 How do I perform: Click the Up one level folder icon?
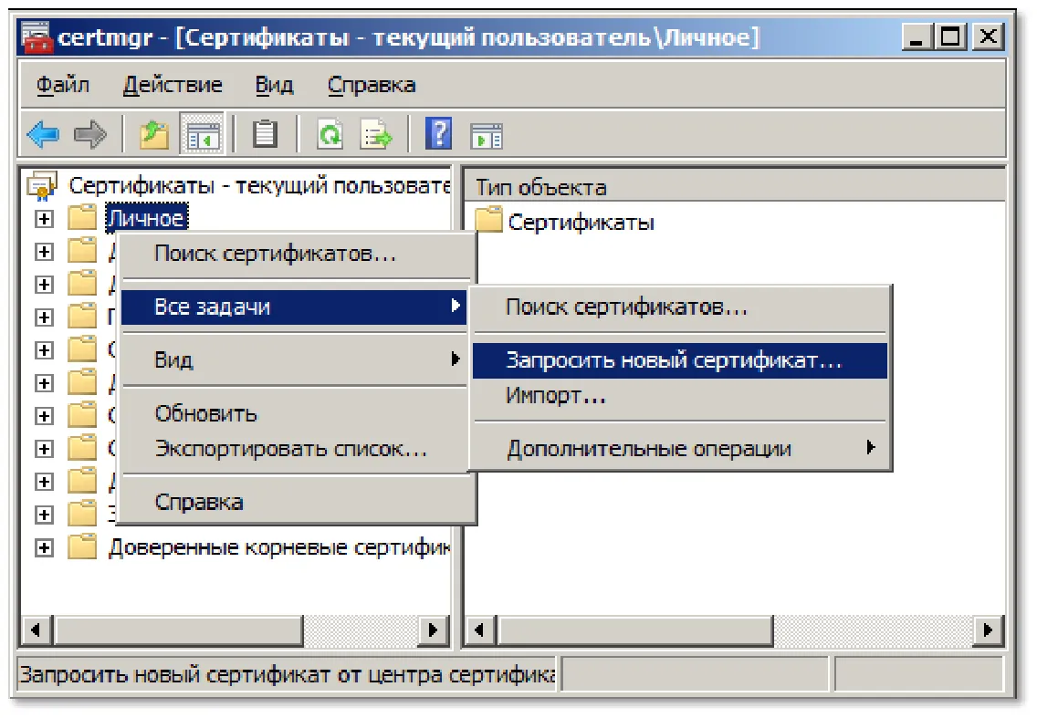coord(154,134)
